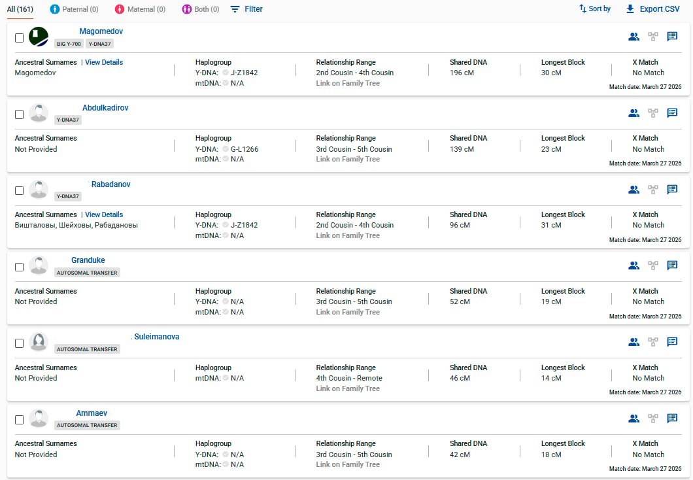View Details of Magomedov's ancestral surnames
693x480 pixels.
pyautogui.click(x=104, y=62)
